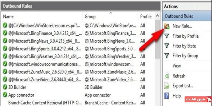The height and width of the screenshot is (106, 212).
Task: Open the View submenu in Actions
Action: tap(177, 66)
